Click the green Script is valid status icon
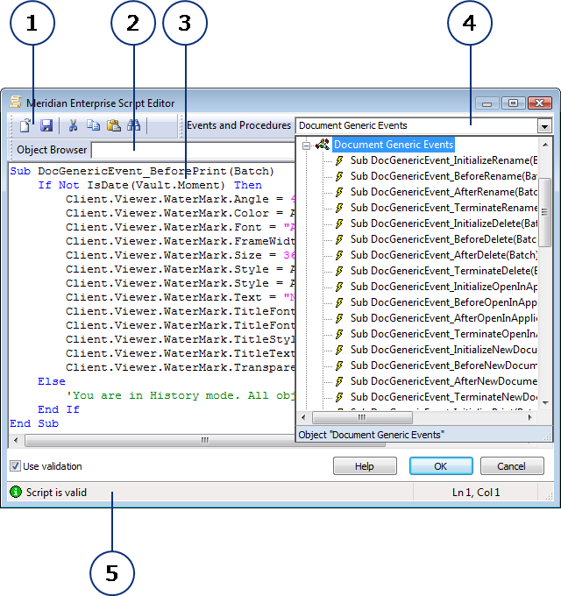561x596 pixels. 16,492
